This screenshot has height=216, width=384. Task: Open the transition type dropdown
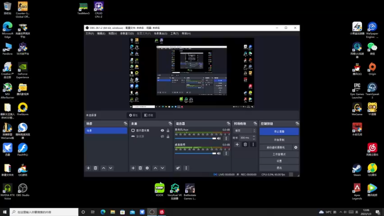[245, 131]
